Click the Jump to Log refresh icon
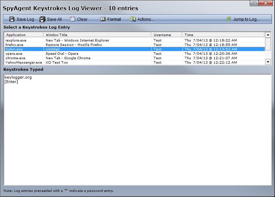The image size is (275, 197). (229, 19)
